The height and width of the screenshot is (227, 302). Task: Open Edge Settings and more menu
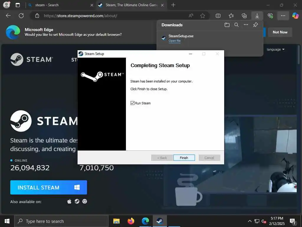coord(283,16)
